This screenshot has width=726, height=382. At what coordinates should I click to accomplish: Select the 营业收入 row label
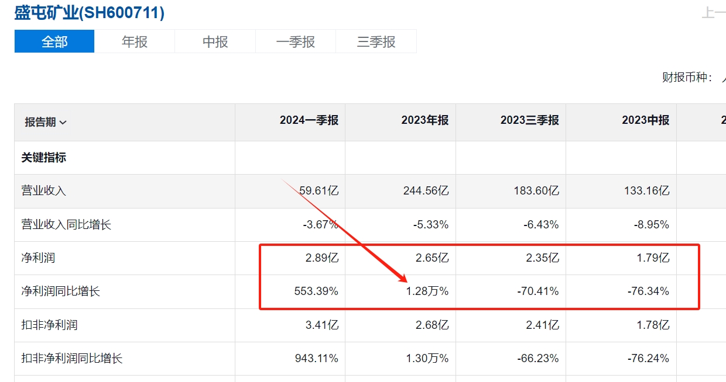pyautogui.click(x=44, y=191)
